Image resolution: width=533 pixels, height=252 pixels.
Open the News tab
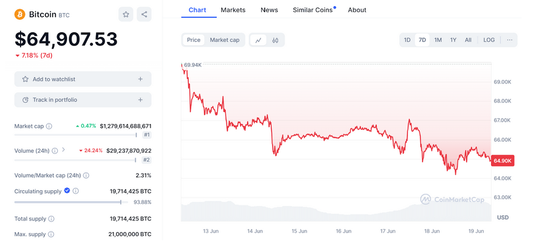tap(269, 10)
